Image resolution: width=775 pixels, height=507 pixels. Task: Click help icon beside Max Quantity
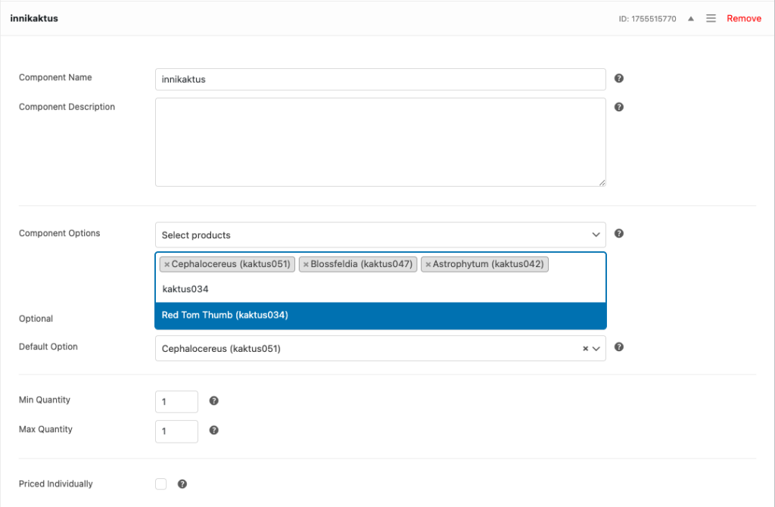[214, 430]
